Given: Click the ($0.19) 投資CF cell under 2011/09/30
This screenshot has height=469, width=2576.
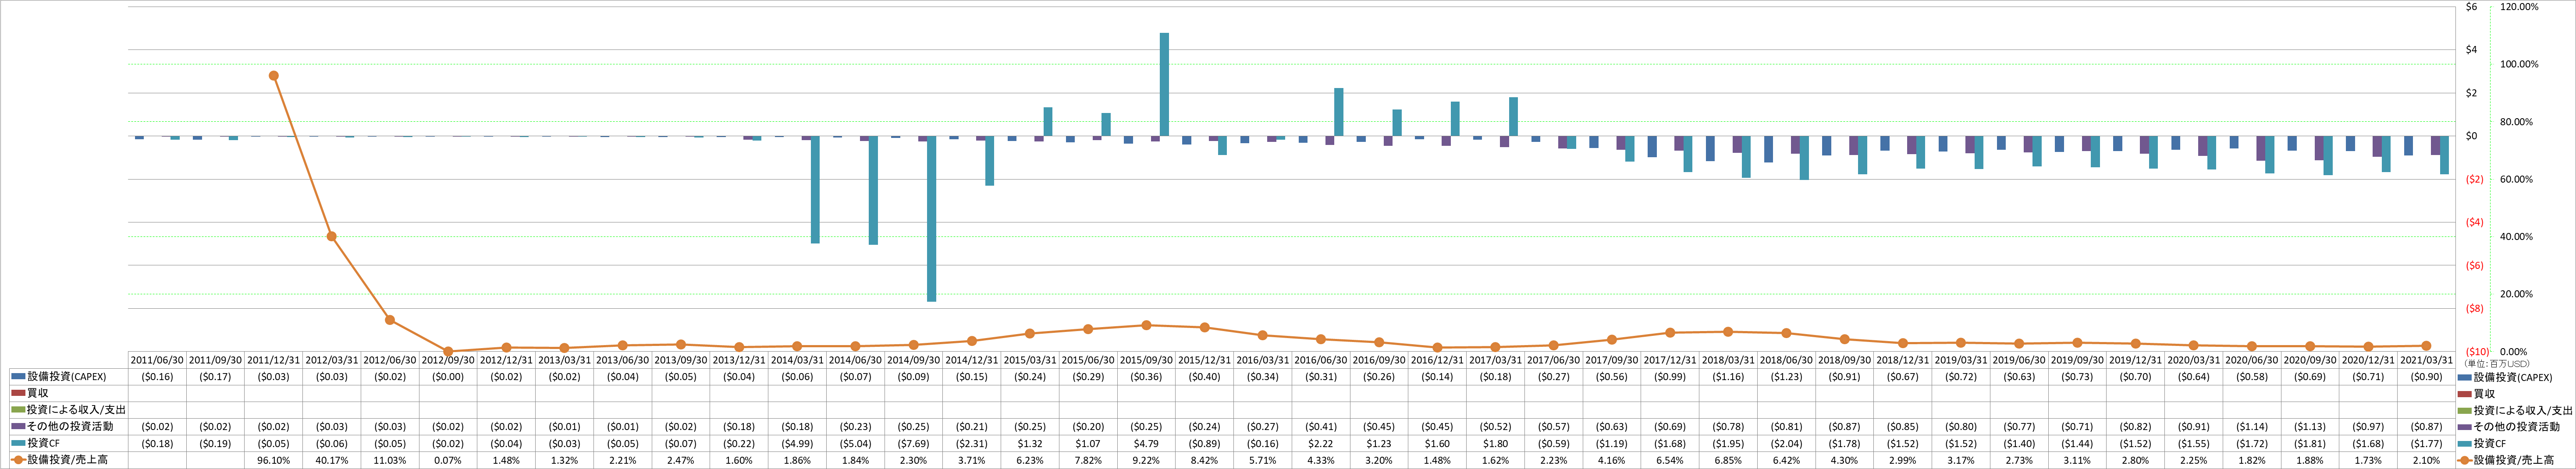Looking at the screenshot, I should click(216, 444).
